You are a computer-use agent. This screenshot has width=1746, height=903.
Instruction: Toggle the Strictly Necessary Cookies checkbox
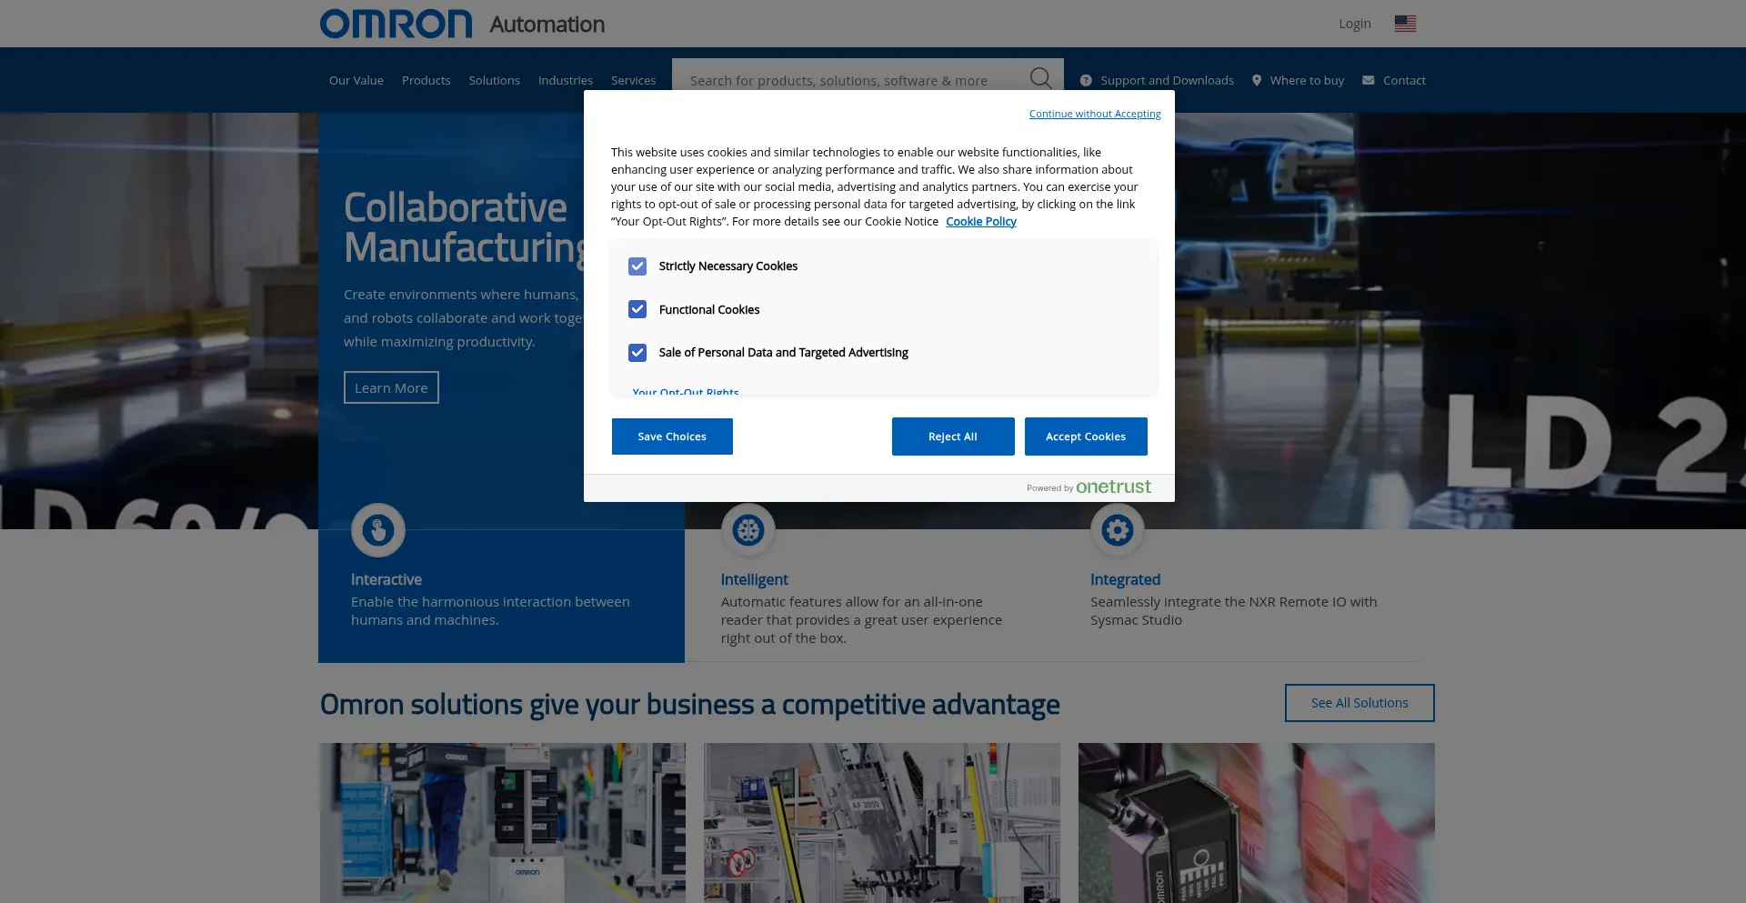tap(637, 266)
